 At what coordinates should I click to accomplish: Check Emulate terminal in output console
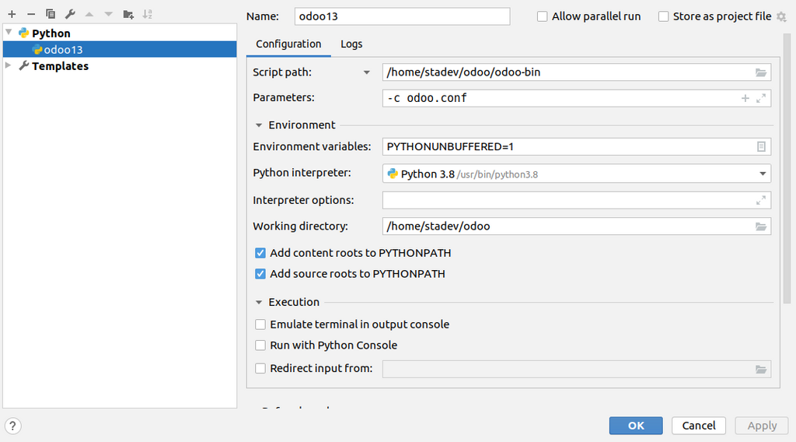pyautogui.click(x=260, y=324)
